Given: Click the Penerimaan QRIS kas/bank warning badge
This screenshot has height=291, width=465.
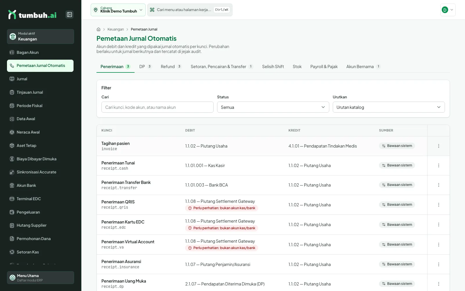Looking at the screenshot, I should tap(221, 208).
